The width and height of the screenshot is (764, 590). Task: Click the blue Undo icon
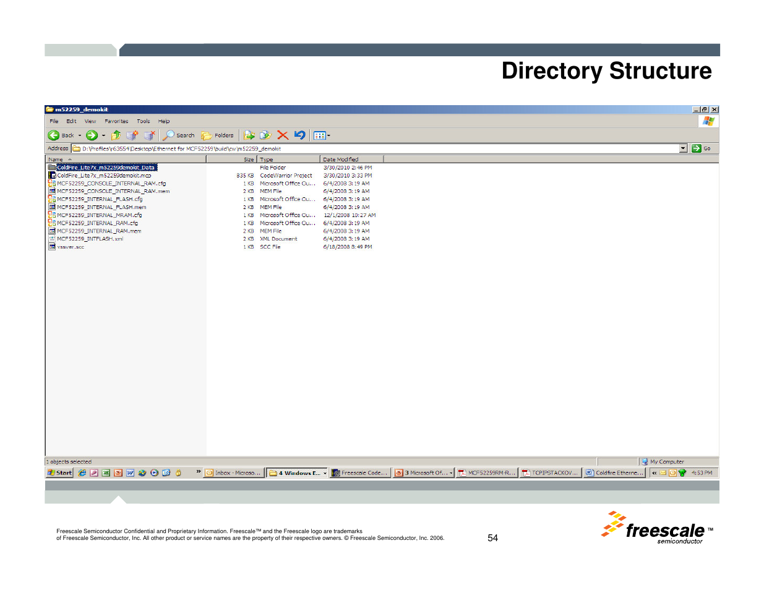[x=299, y=135]
